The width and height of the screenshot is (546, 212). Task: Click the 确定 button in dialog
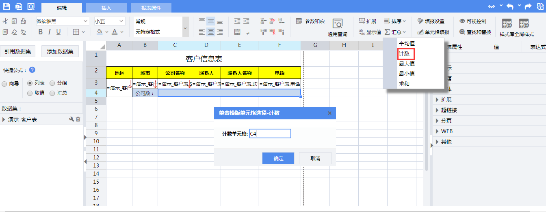[x=278, y=158]
